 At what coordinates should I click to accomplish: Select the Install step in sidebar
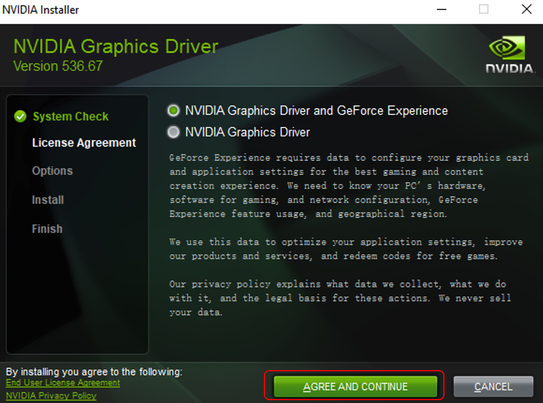pyautogui.click(x=48, y=200)
